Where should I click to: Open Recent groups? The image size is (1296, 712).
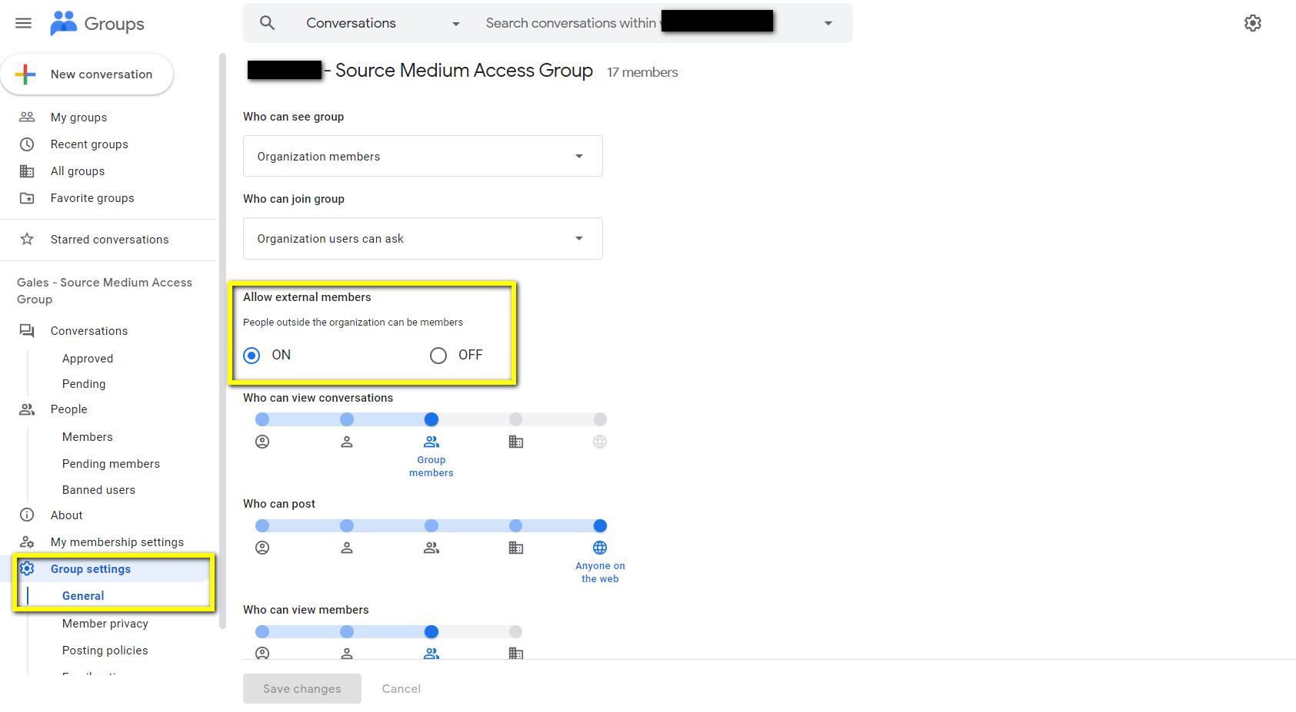pos(89,144)
